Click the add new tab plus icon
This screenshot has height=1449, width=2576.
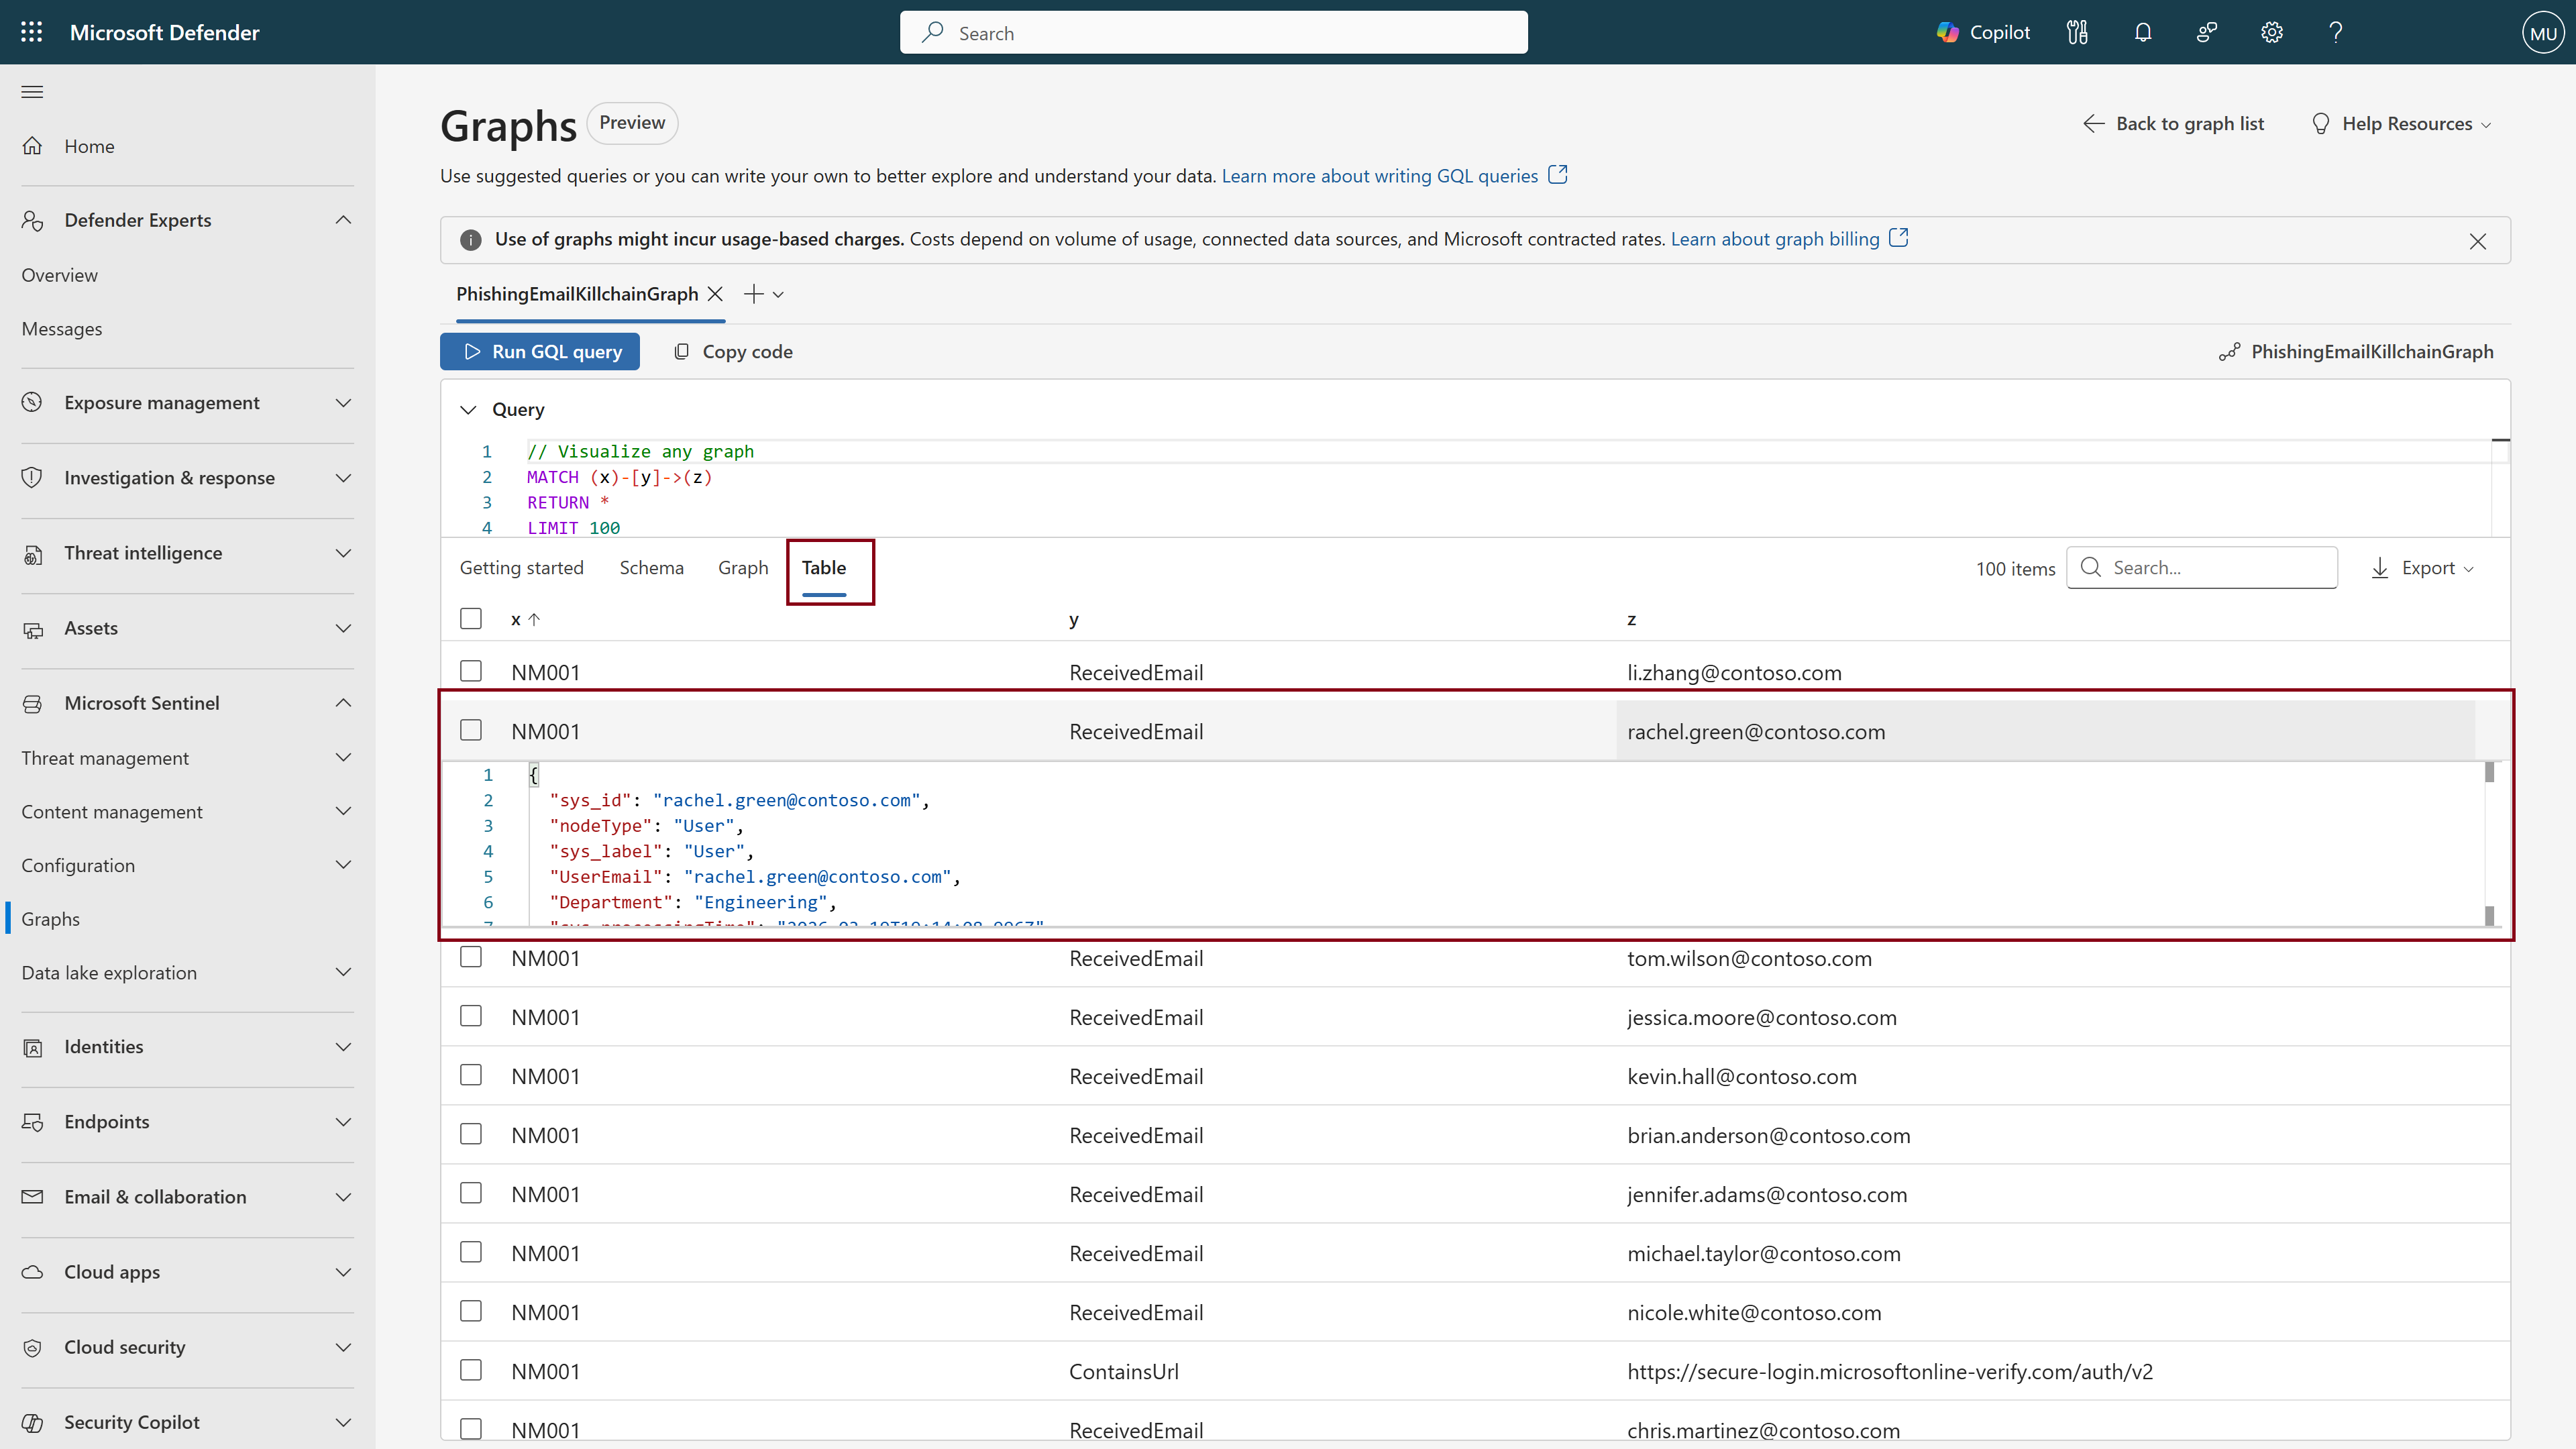click(x=753, y=294)
